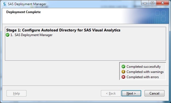Image resolution: width=171 pixels, height=103 pixels.
Task: Click the yellow Completed with warnings icon
Action: [x=123, y=72]
